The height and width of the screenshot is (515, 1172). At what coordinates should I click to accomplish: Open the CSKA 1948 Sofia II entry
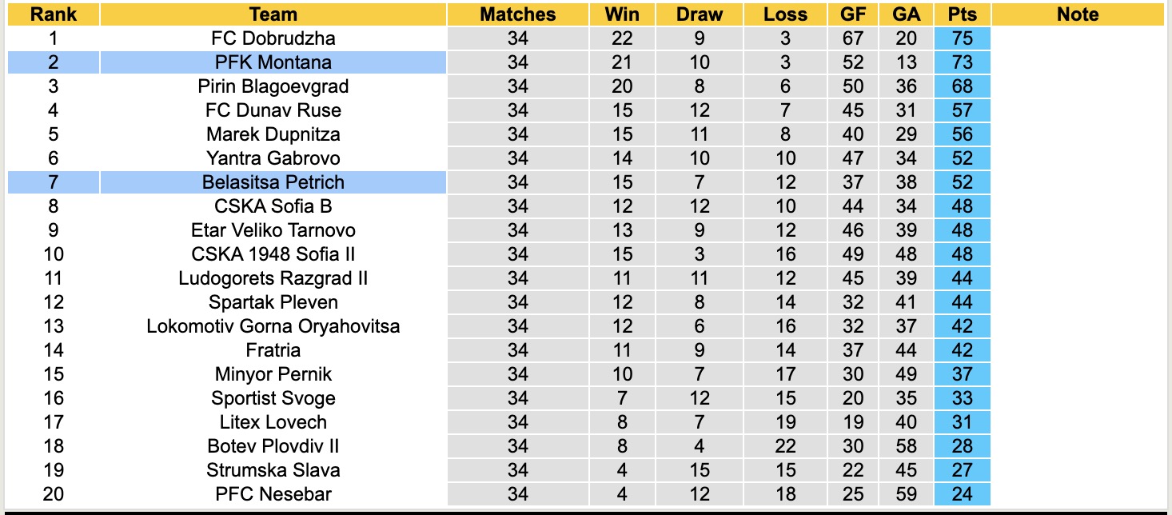(273, 254)
